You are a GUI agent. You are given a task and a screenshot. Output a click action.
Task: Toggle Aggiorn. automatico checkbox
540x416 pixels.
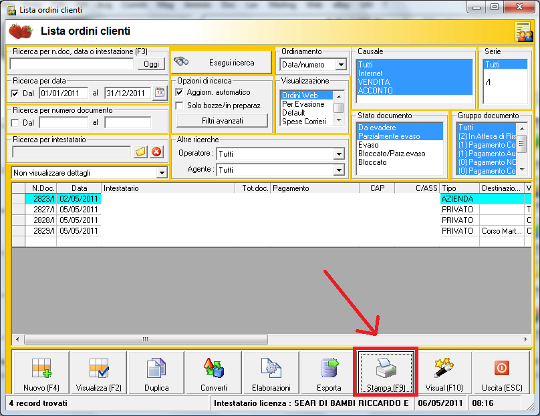click(x=179, y=92)
